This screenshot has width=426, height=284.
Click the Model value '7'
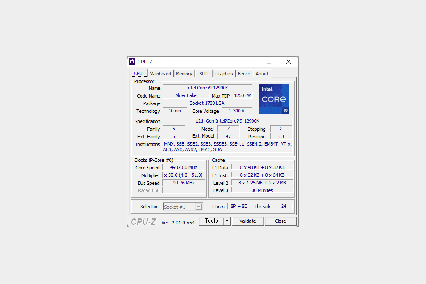tap(228, 129)
